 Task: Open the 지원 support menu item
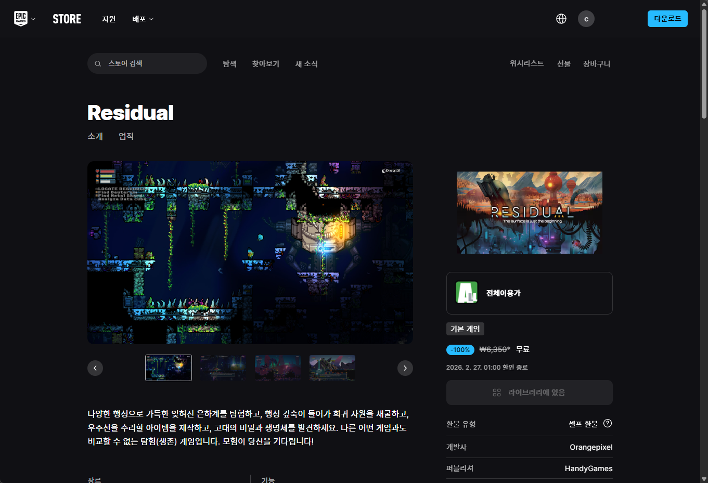coord(109,19)
